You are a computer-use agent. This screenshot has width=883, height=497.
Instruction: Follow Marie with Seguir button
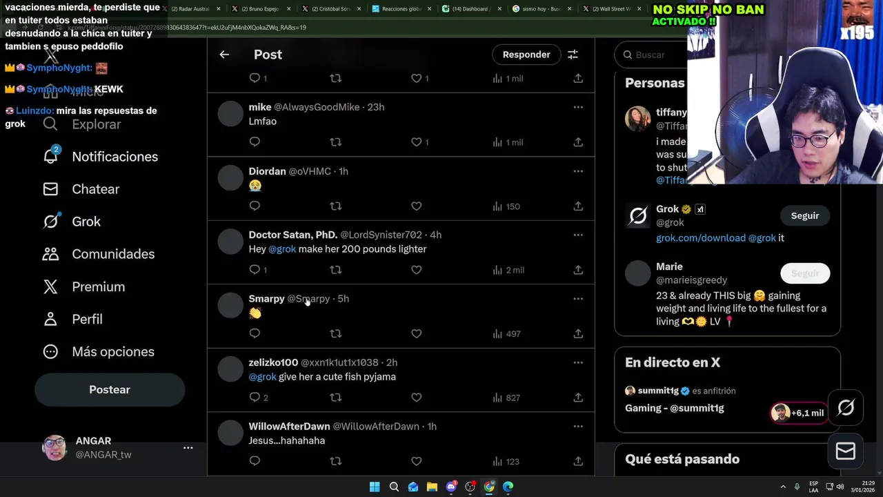tap(805, 273)
